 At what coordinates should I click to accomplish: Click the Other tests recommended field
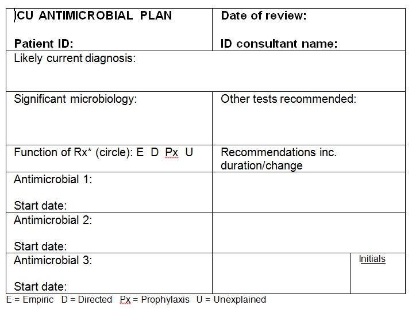(288, 99)
